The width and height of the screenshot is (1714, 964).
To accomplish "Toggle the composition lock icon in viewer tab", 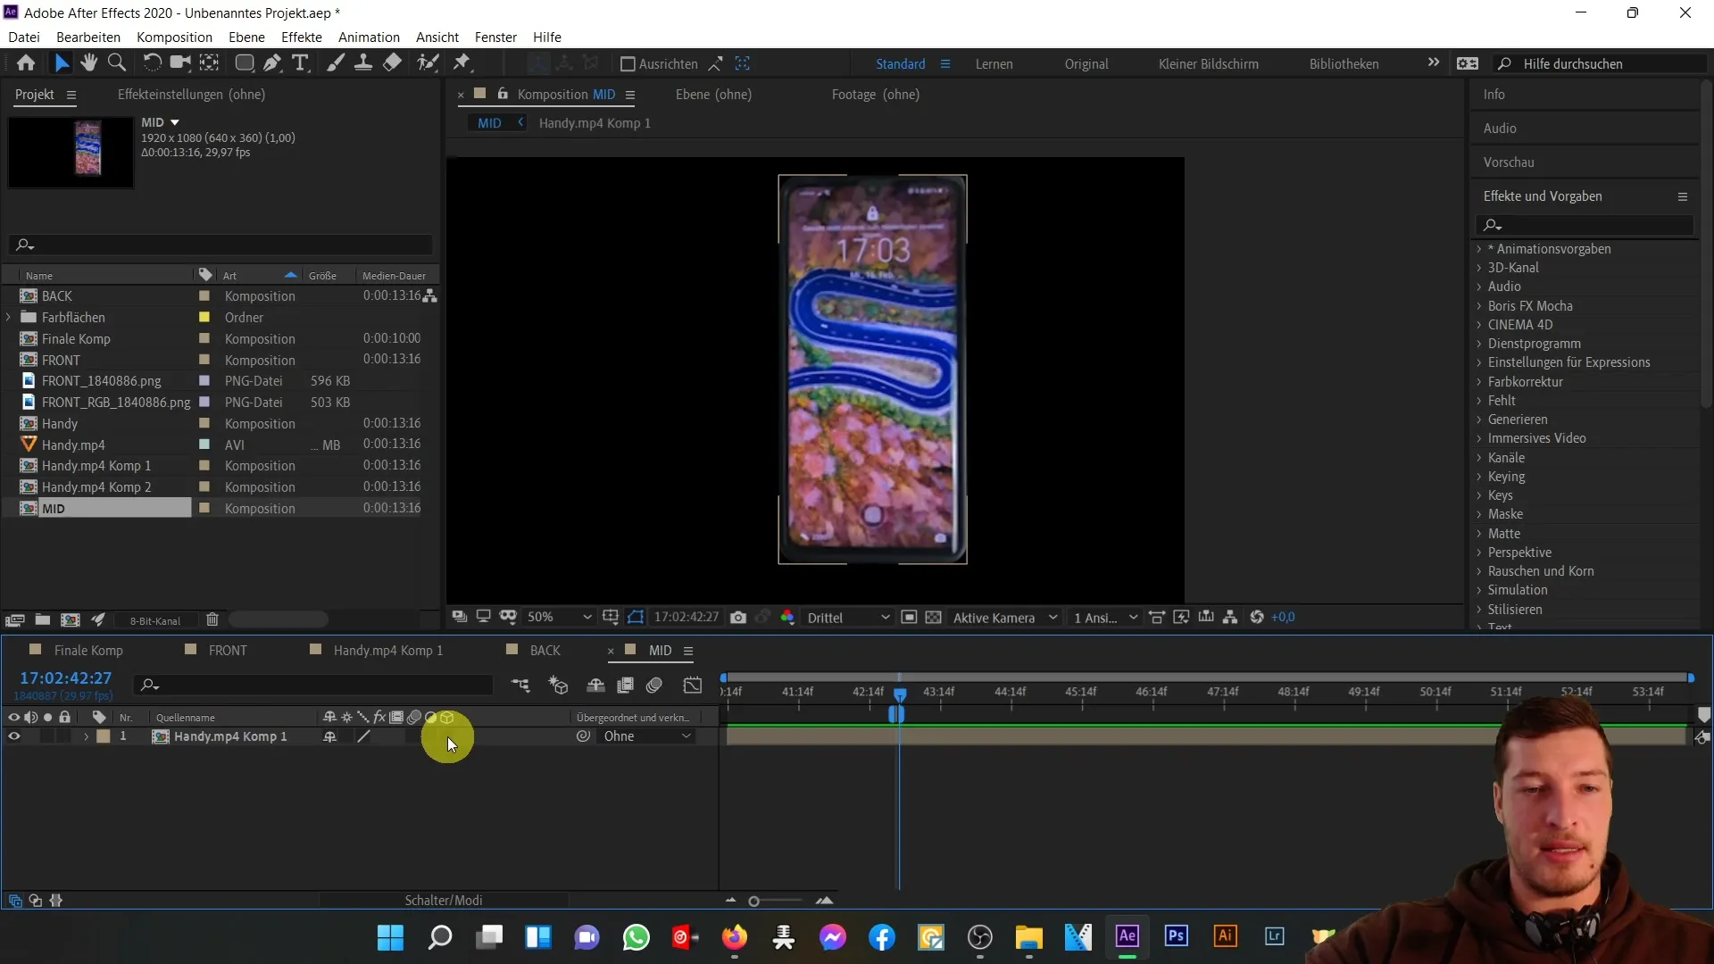I will [x=503, y=94].
